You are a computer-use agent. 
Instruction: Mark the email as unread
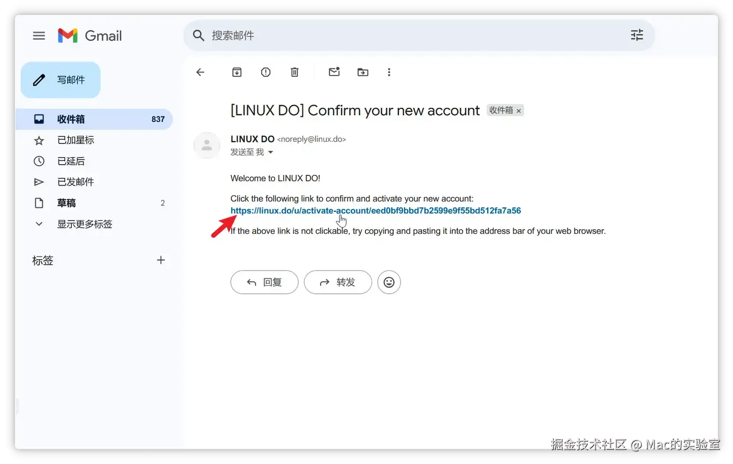334,72
